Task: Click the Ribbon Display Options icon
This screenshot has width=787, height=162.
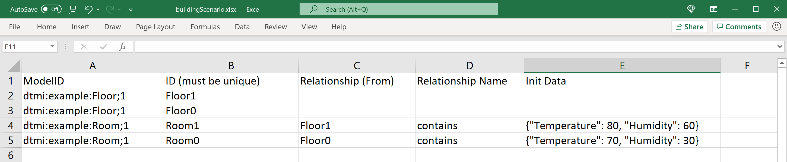Action: (713, 9)
